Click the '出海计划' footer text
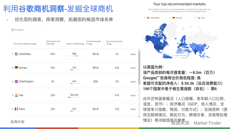The height and width of the screenshot is (129, 230). pyautogui.click(x=18, y=122)
